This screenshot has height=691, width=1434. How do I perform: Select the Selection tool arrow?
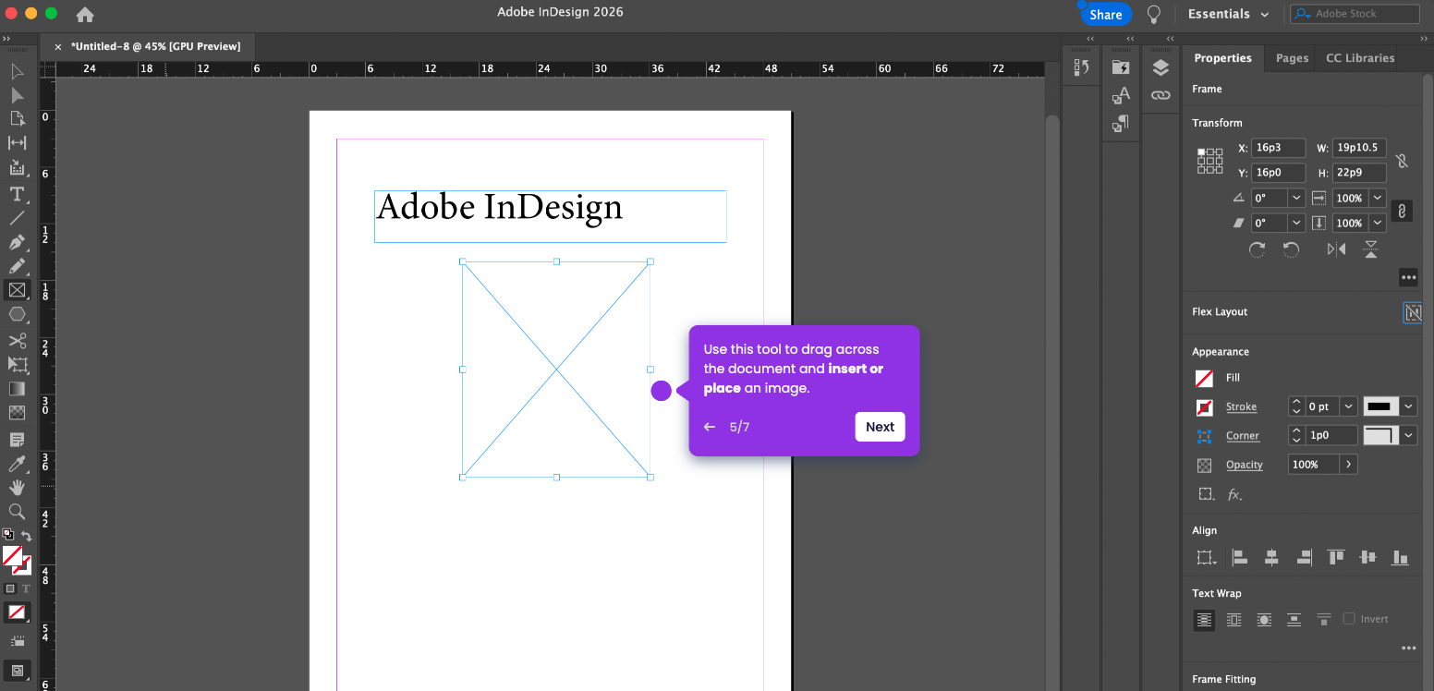click(x=17, y=71)
